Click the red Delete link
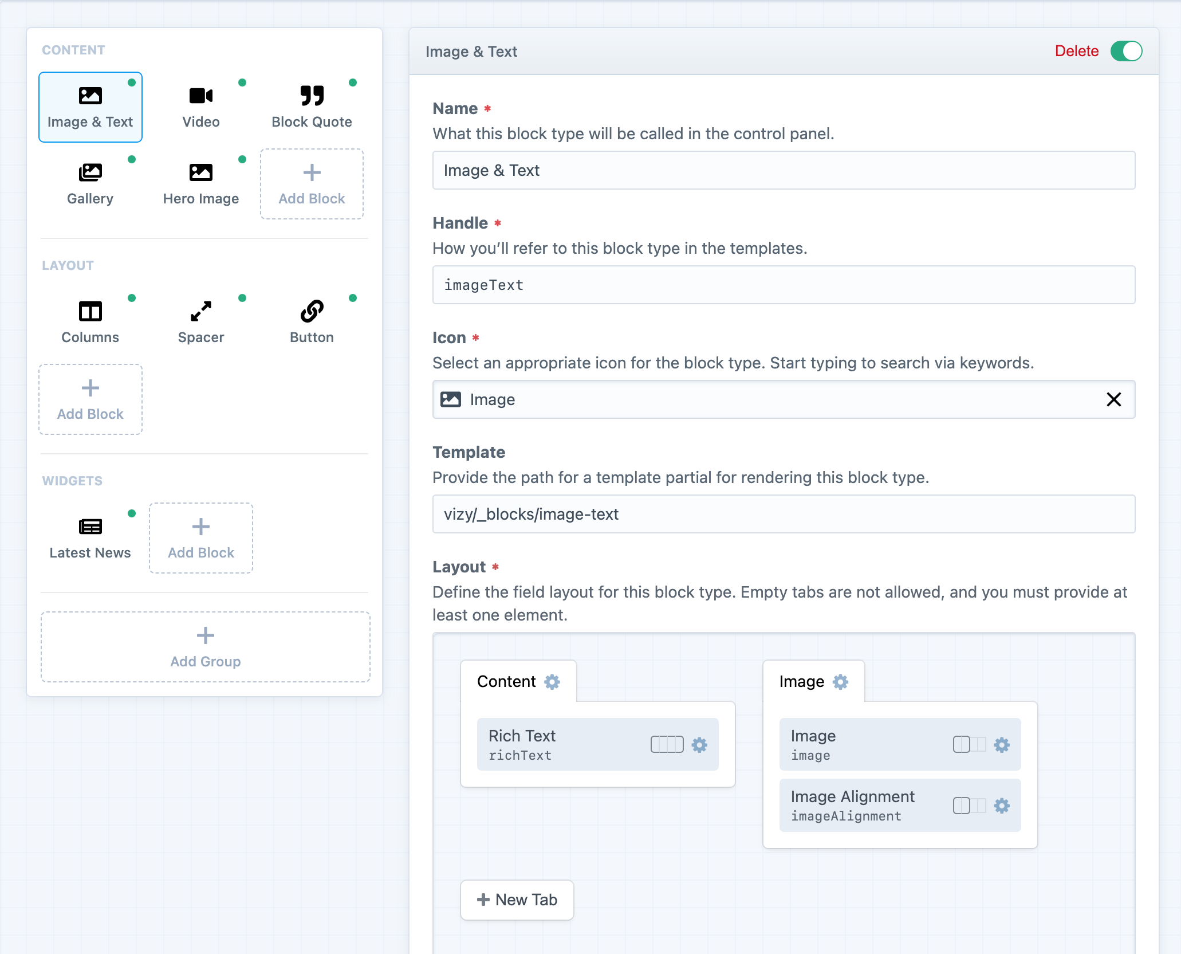Image resolution: width=1181 pixels, height=954 pixels. [x=1077, y=51]
